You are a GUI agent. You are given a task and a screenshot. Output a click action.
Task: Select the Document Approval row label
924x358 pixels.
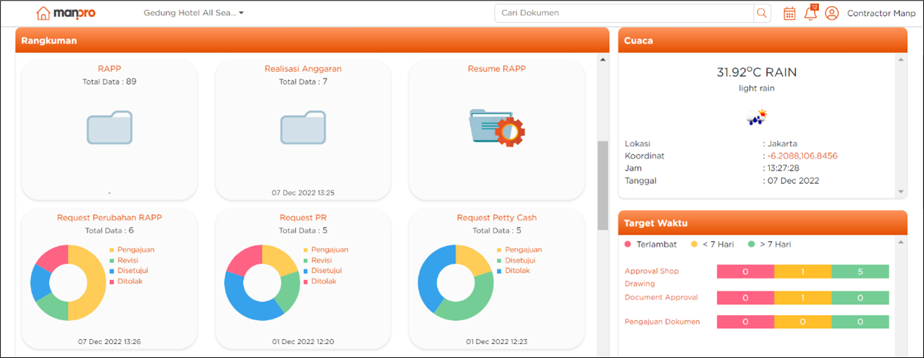tap(661, 297)
